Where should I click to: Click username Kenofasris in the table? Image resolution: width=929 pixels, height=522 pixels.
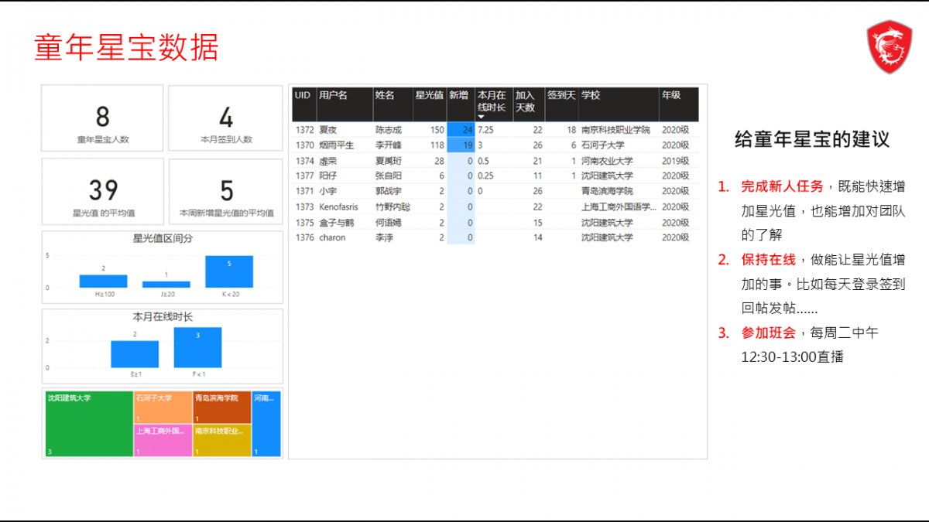click(338, 207)
